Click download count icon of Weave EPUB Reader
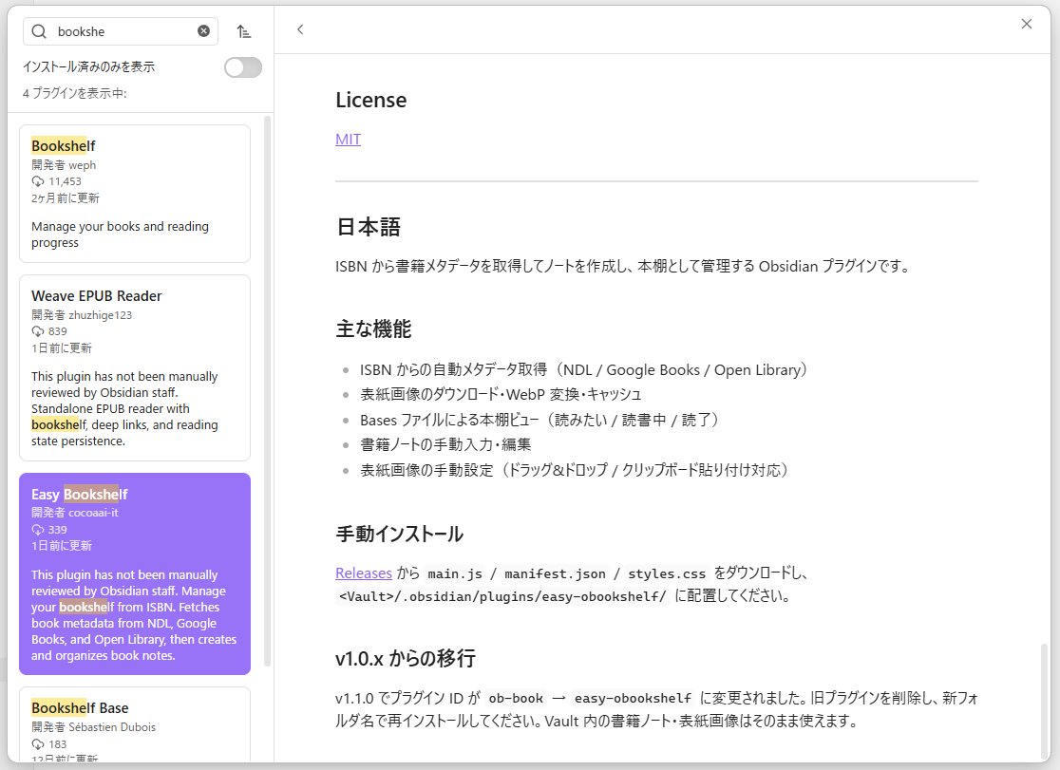 (38, 331)
